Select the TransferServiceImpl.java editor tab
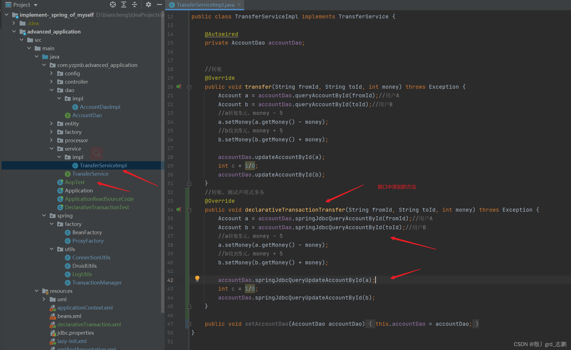 point(205,5)
